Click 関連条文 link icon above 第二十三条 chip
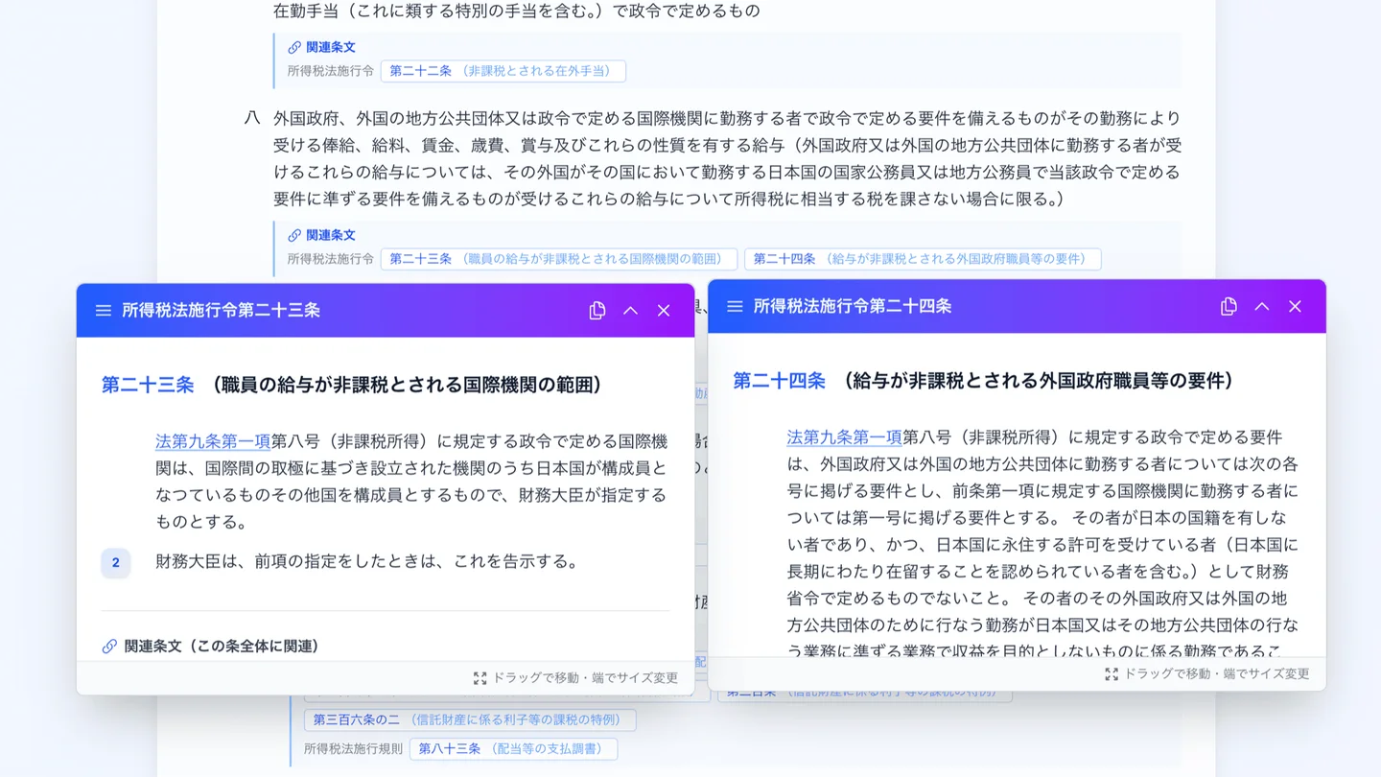The height and width of the screenshot is (777, 1381). tap(294, 235)
